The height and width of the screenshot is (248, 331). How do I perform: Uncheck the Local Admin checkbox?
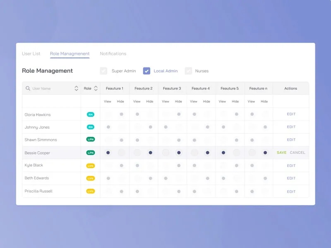tap(146, 71)
